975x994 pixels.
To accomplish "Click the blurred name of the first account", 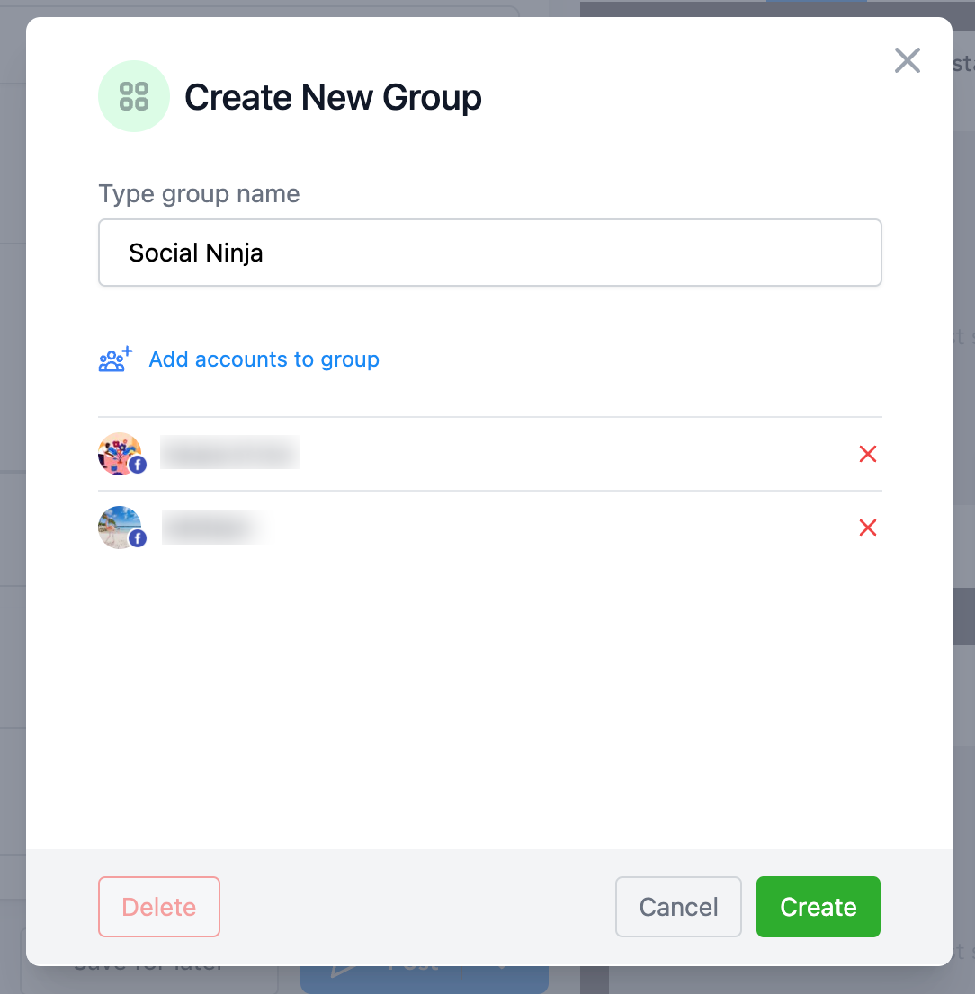I will (229, 453).
